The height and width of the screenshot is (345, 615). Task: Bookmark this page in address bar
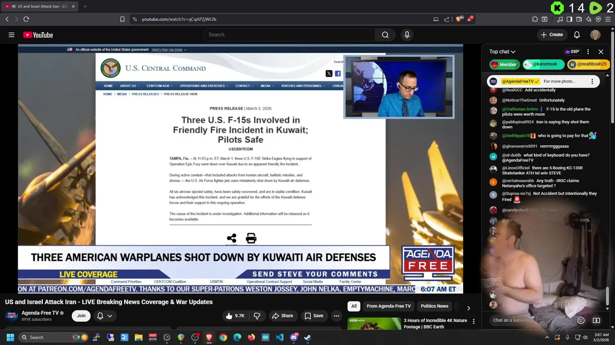122,19
